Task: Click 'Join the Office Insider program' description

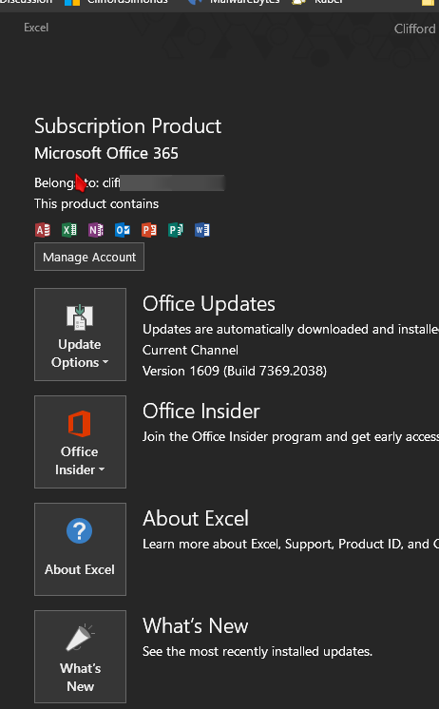Action: pyautogui.click(x=291, y=437)
